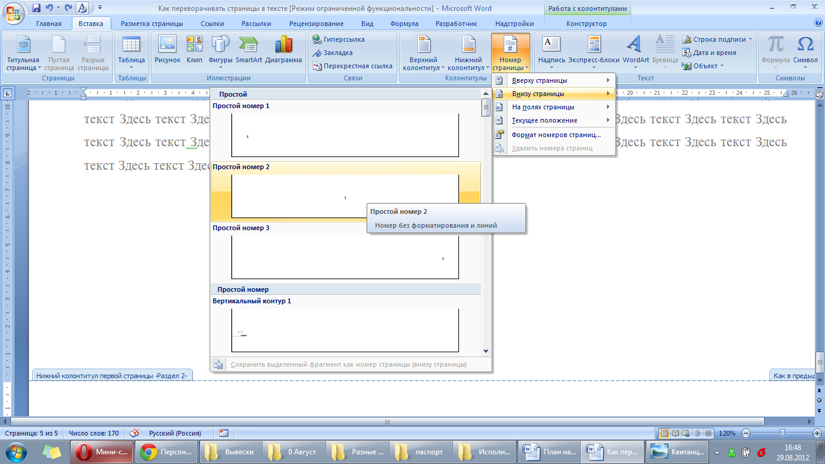Switch to the Разметка страницы tab

click(x=152, y=24)
